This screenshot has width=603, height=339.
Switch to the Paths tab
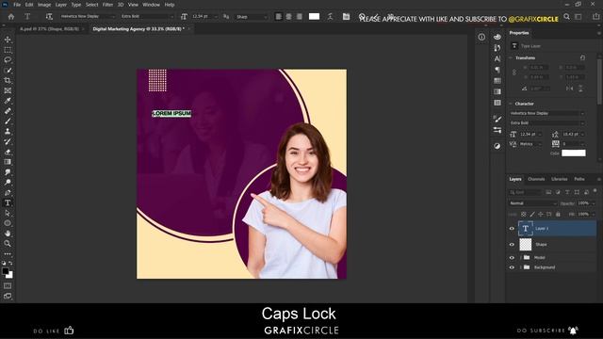tap(579, 179)
